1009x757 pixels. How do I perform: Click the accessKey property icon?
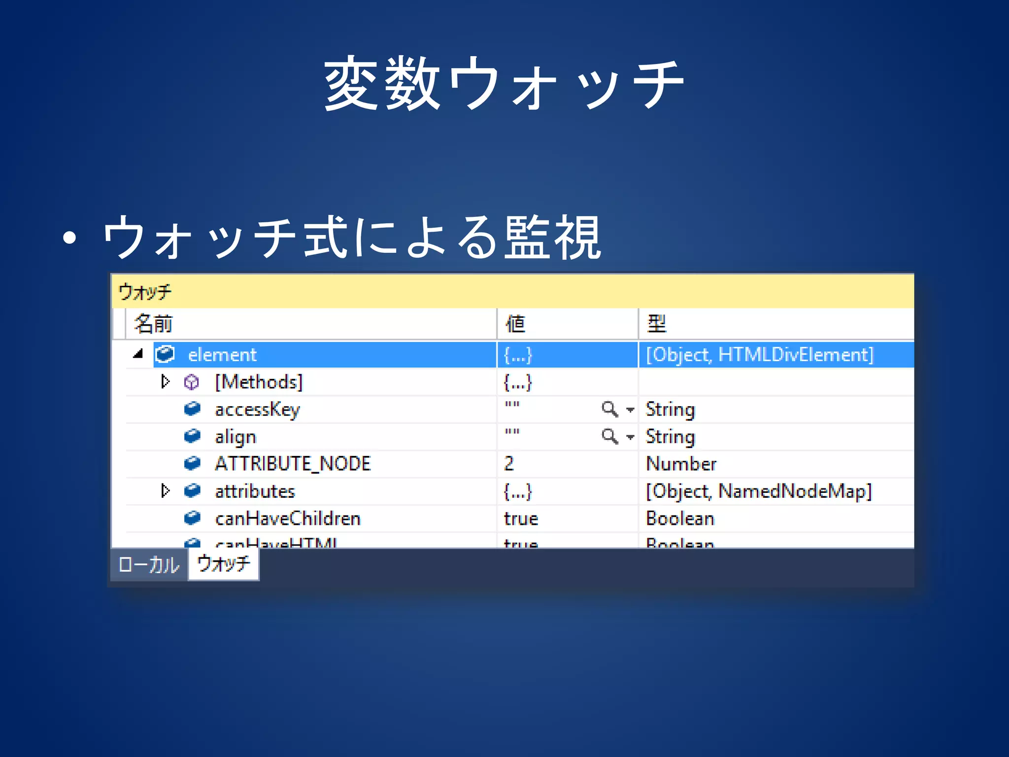tap(192, 409)
